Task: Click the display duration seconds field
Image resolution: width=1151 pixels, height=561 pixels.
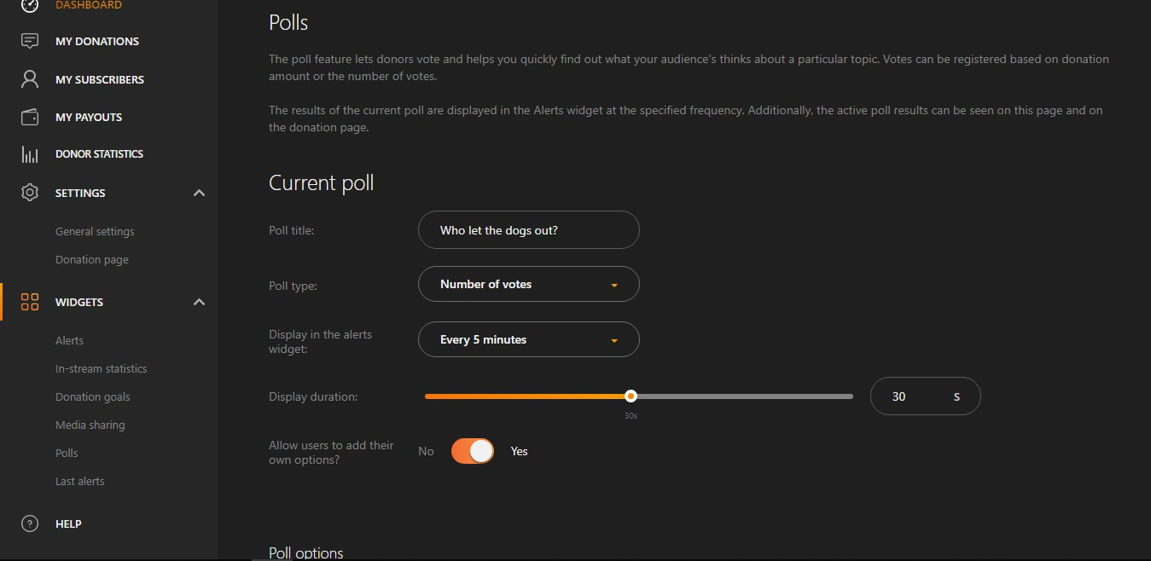Action: coord(926,396)
